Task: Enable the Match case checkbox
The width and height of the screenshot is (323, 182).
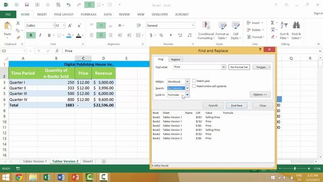Action: pyautogui.click(x=194, y=81)
